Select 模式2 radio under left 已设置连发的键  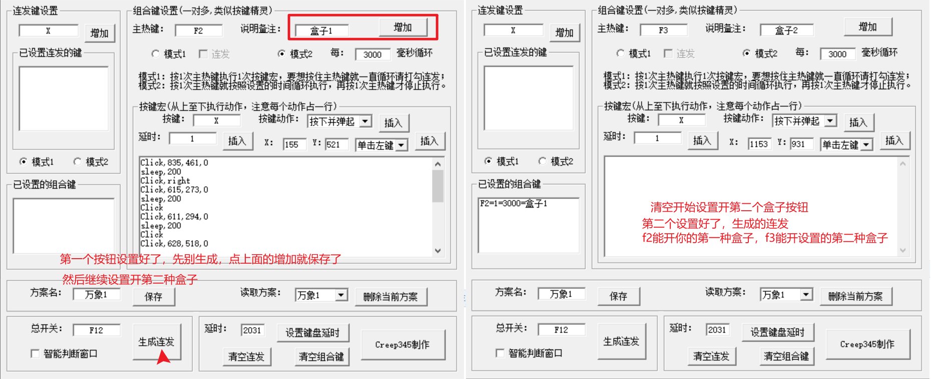[77, 161]
